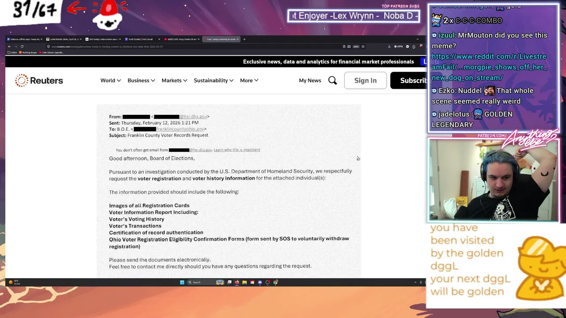Open browser downloads icon
The image size is (566, 318).
coord(389,46)
